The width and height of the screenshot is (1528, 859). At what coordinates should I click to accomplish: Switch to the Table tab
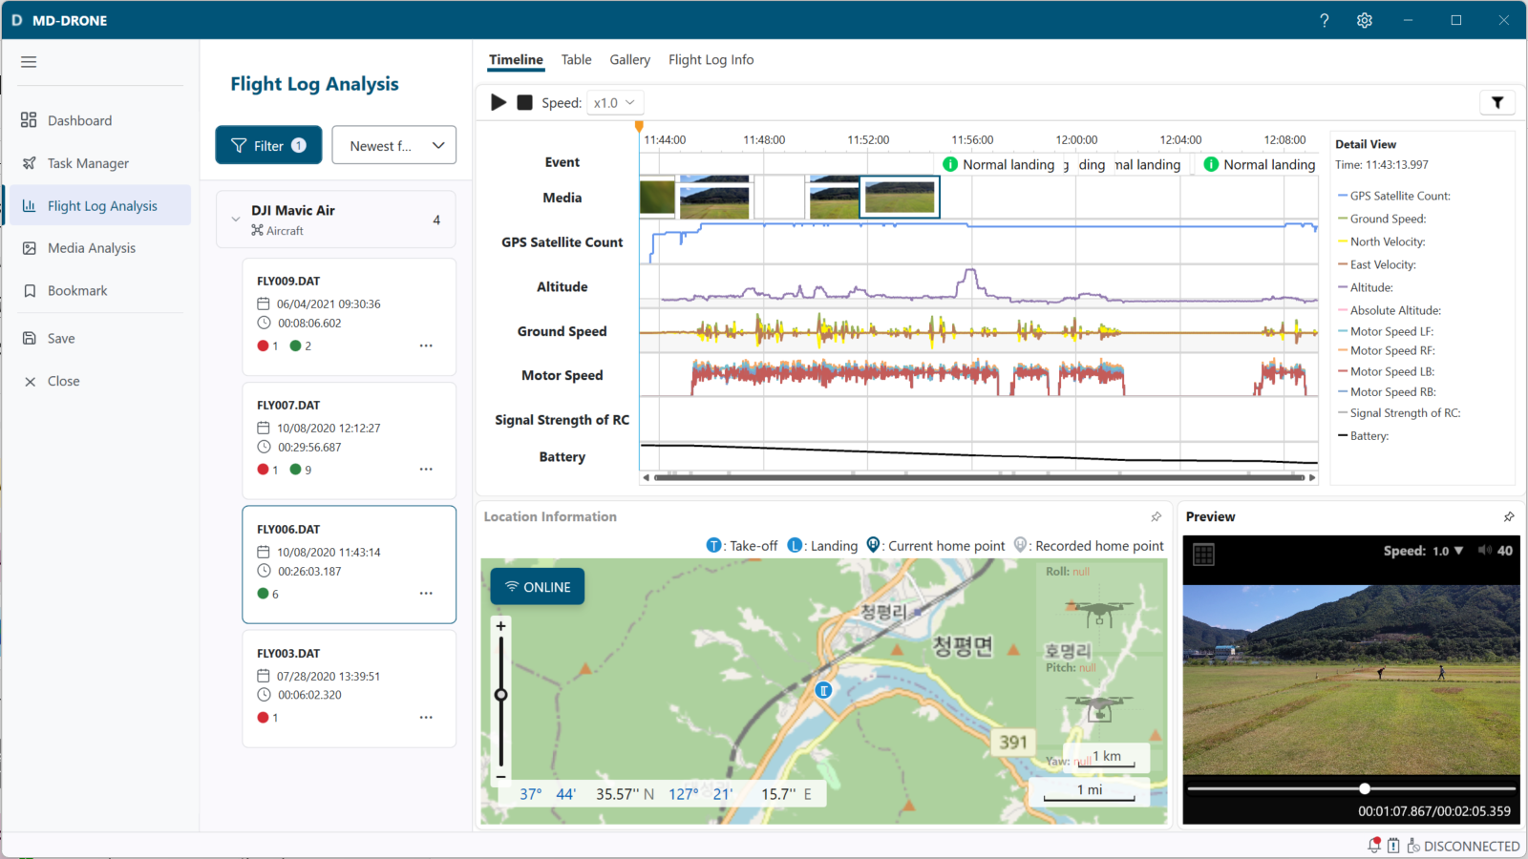pyautogui.click(x=576, y=59)
